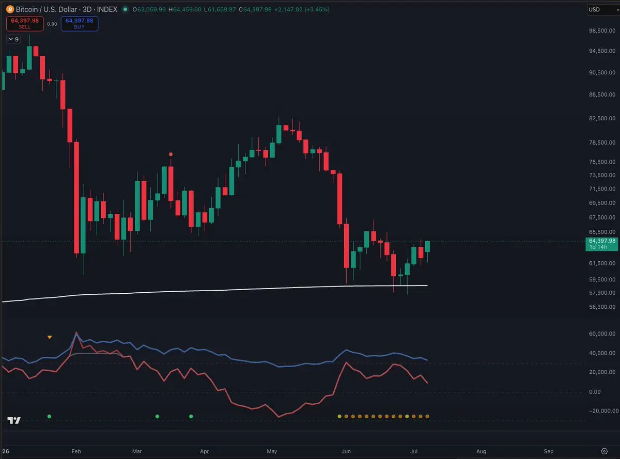Click the Sep label on time axis
Viewport: 620px width, 459px height.
(549, 451)
